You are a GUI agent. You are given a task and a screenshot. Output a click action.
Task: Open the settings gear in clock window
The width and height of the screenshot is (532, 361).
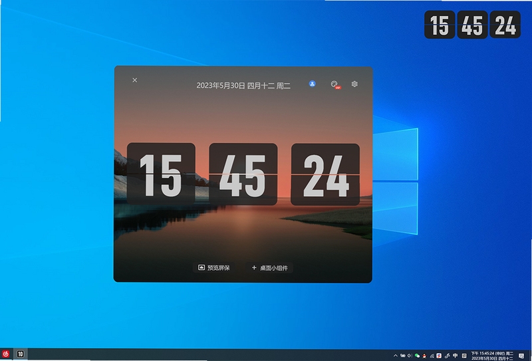point(354,84)
